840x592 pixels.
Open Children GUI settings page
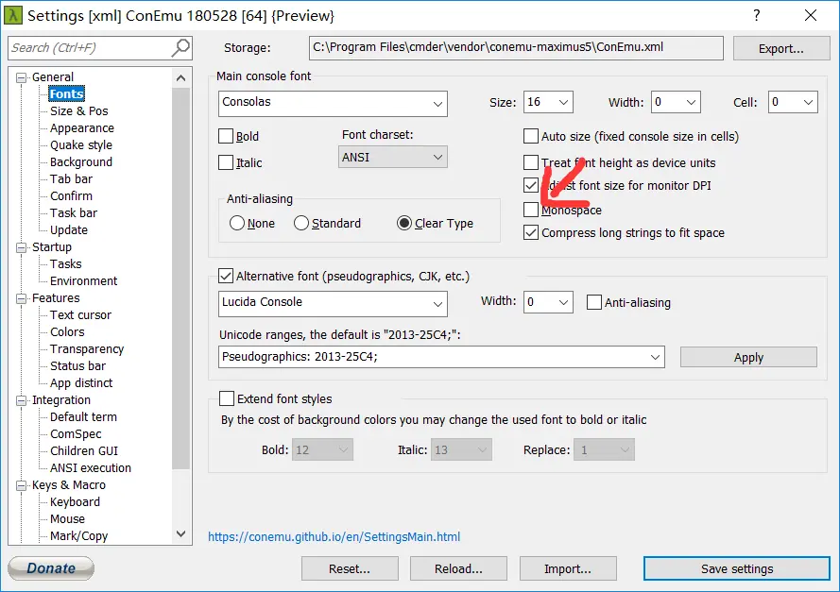83,450
